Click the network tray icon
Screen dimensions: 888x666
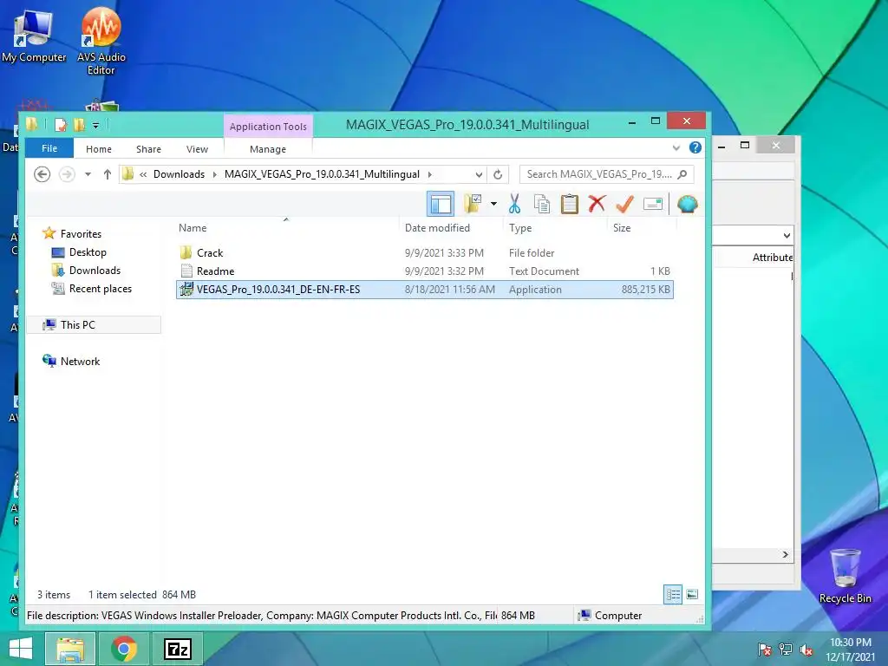pyautogui.click(x=785, y=649)
